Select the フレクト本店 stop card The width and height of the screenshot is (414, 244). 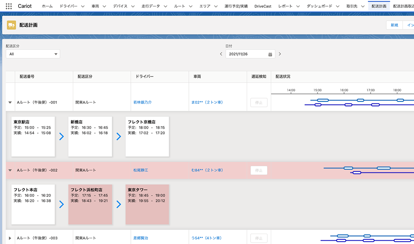(x=33, y=204)
